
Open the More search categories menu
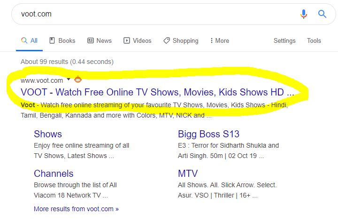click(220, 40)
